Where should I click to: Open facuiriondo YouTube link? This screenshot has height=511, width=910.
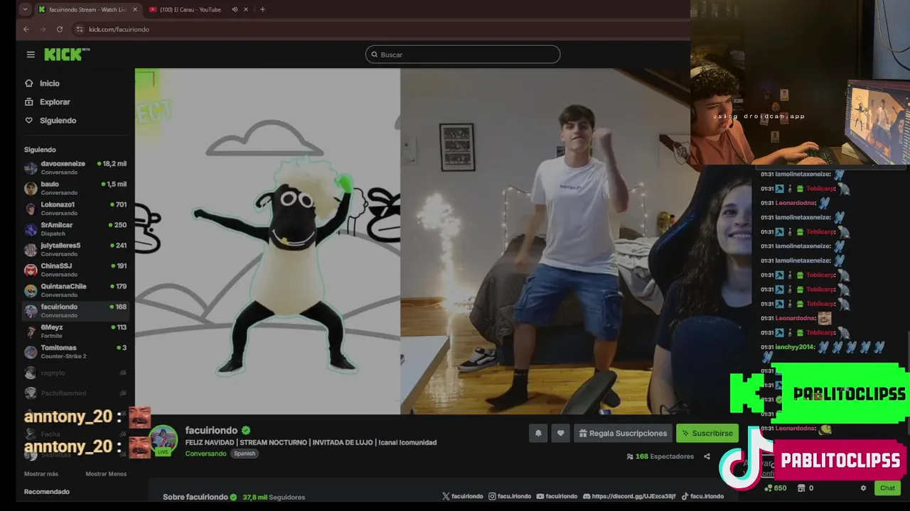tap(557, 496)
